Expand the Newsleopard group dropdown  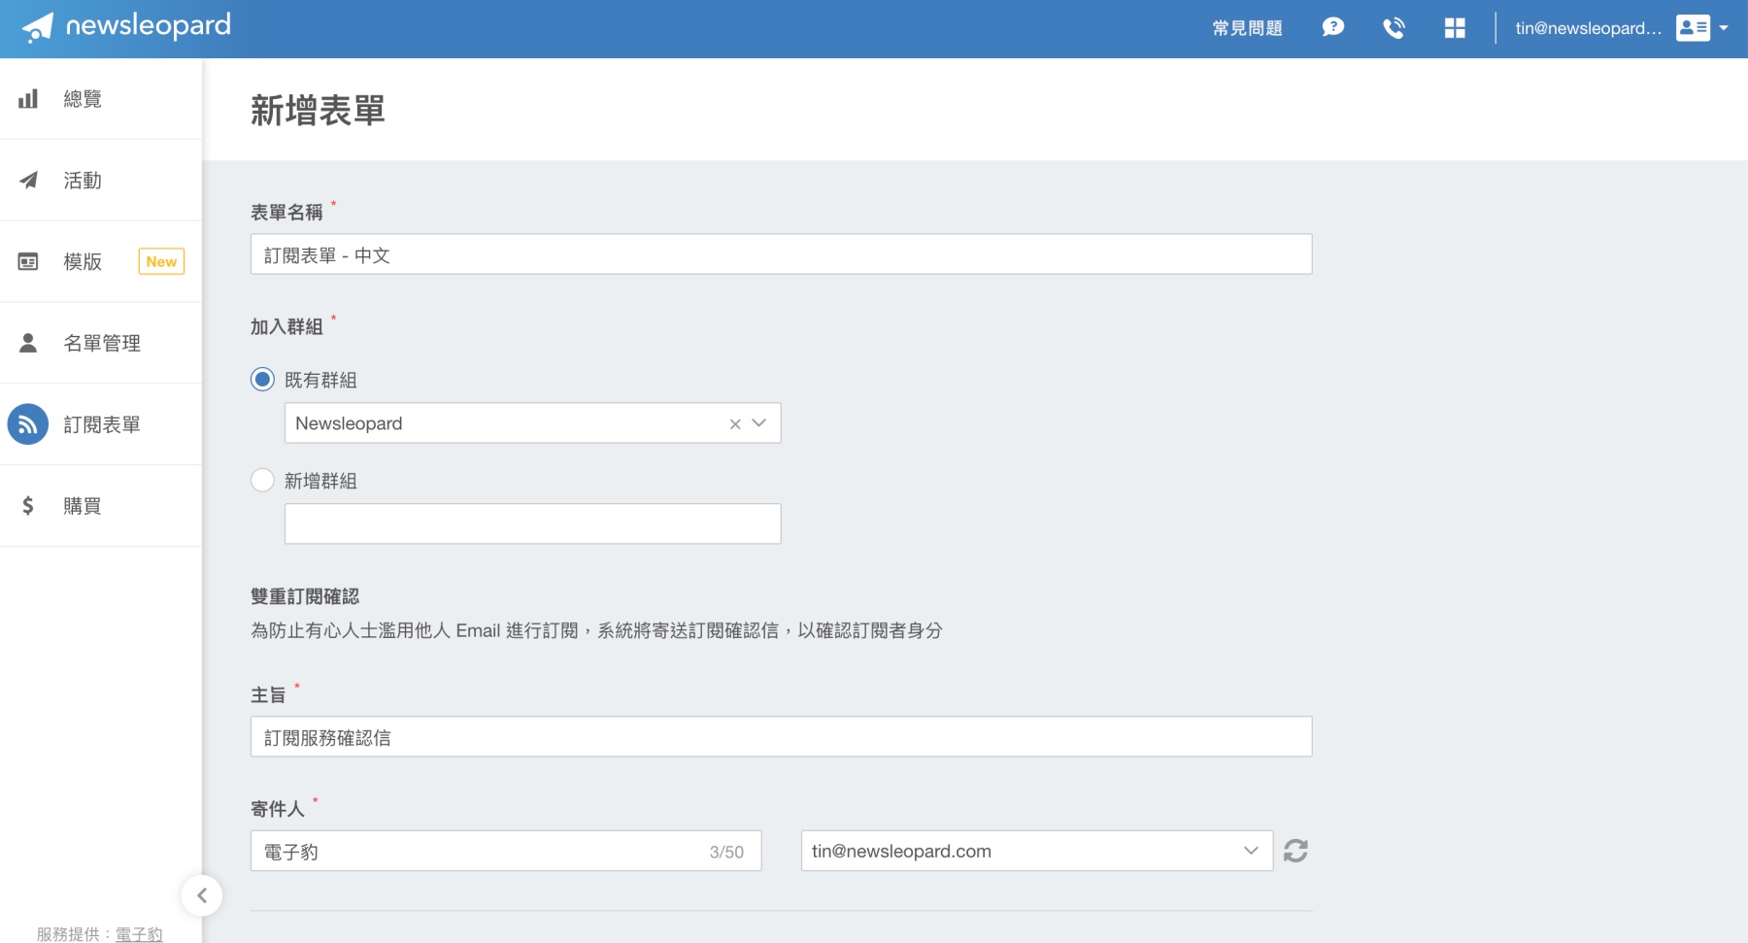point(759,423)
